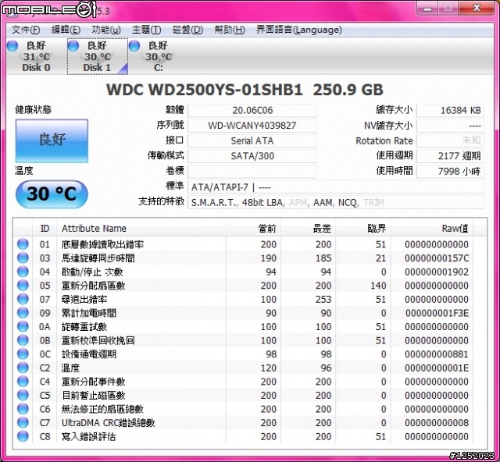Image resolution: width=500 pixels, height=462 pixels.
Task: Click raw value 000000001F3E
Action: 437,313
